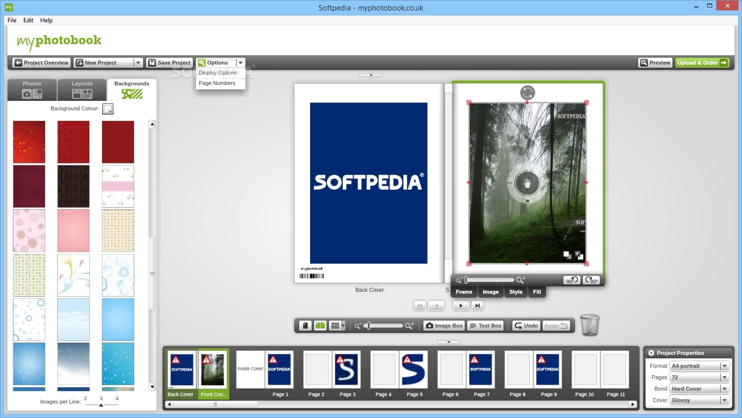Open the Options menu button
The width and height of the screenshot is (742, 418).
pos(216,63)
